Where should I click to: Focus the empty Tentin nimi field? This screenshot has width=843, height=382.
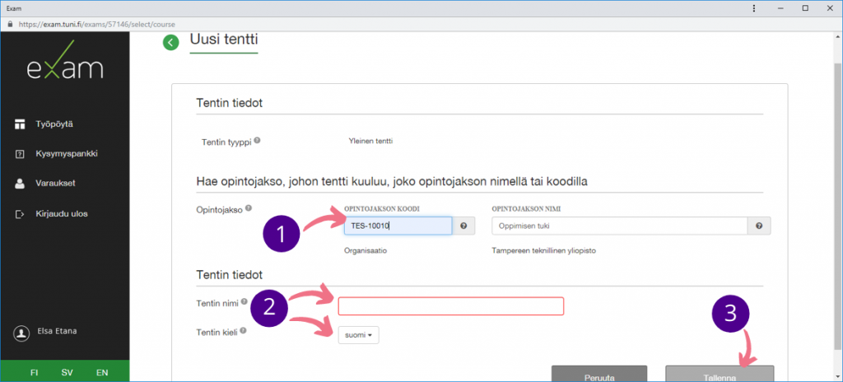[450, 306]
